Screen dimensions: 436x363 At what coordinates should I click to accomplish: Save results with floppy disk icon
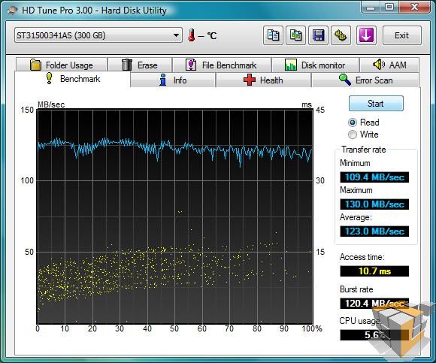(319, 35)
